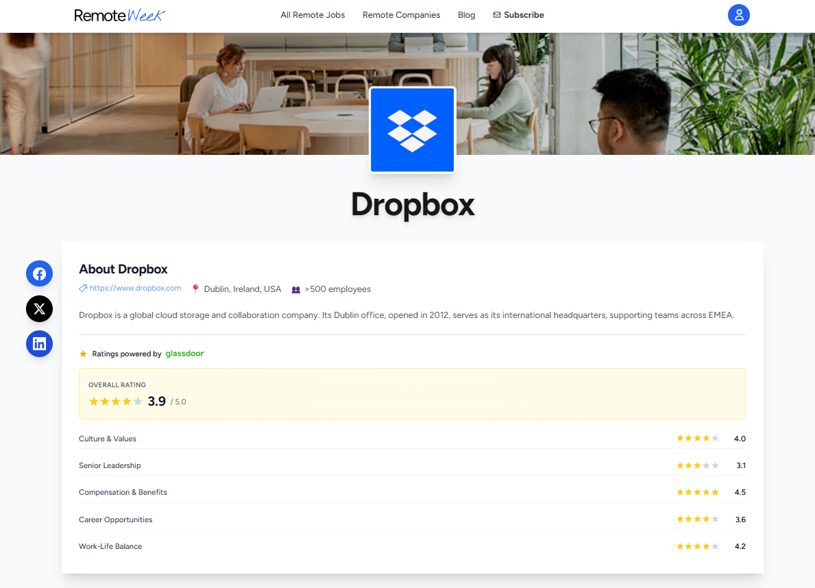Click the X (Twitter) share icon
The image size is (815, 588).
[x=39, y=309]
